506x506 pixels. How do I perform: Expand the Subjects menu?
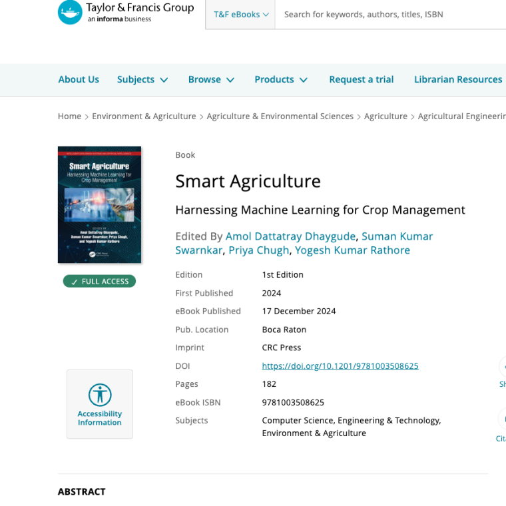(142, 80)
